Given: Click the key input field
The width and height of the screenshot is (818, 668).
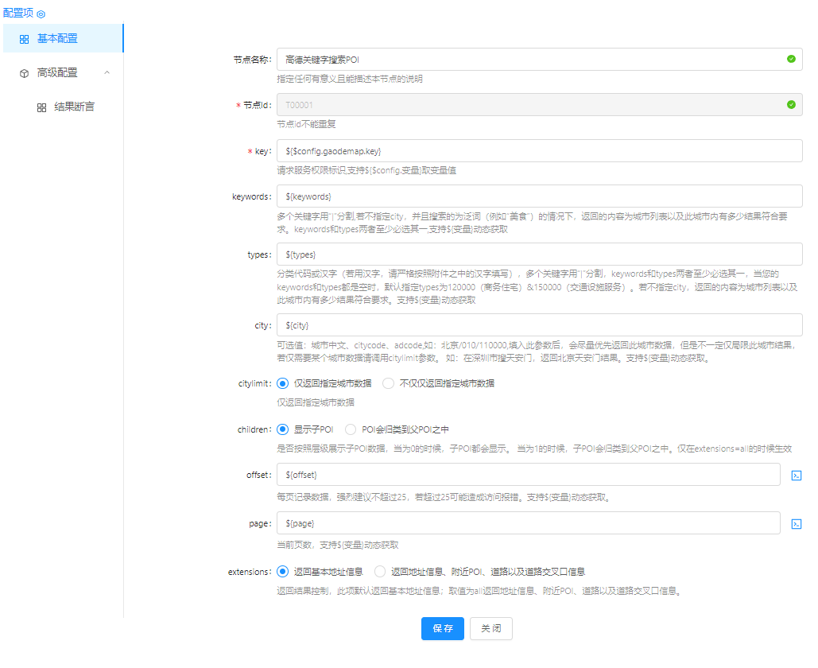Looking at the screenshot, I should [539, 150].
